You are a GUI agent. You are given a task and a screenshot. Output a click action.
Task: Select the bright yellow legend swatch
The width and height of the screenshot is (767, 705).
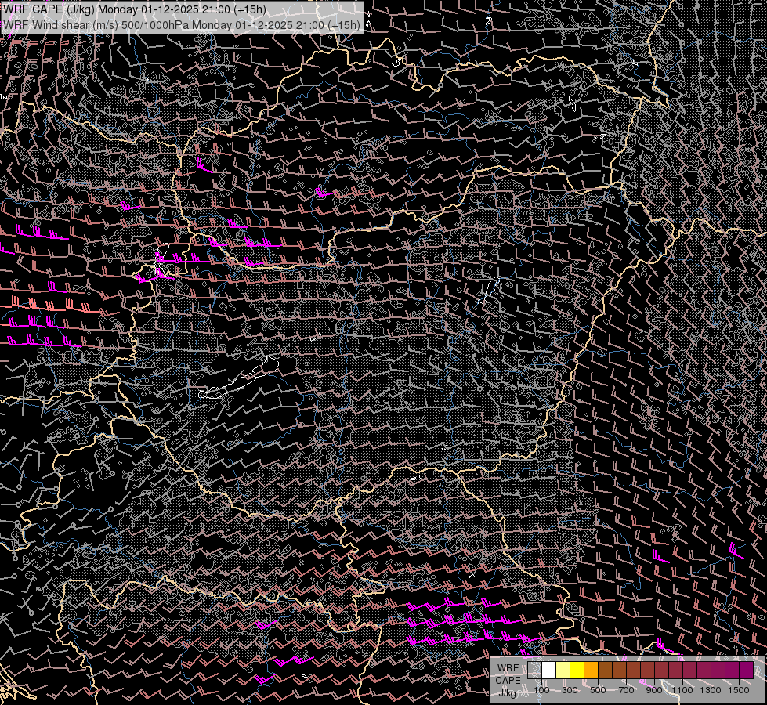(577, 671)
